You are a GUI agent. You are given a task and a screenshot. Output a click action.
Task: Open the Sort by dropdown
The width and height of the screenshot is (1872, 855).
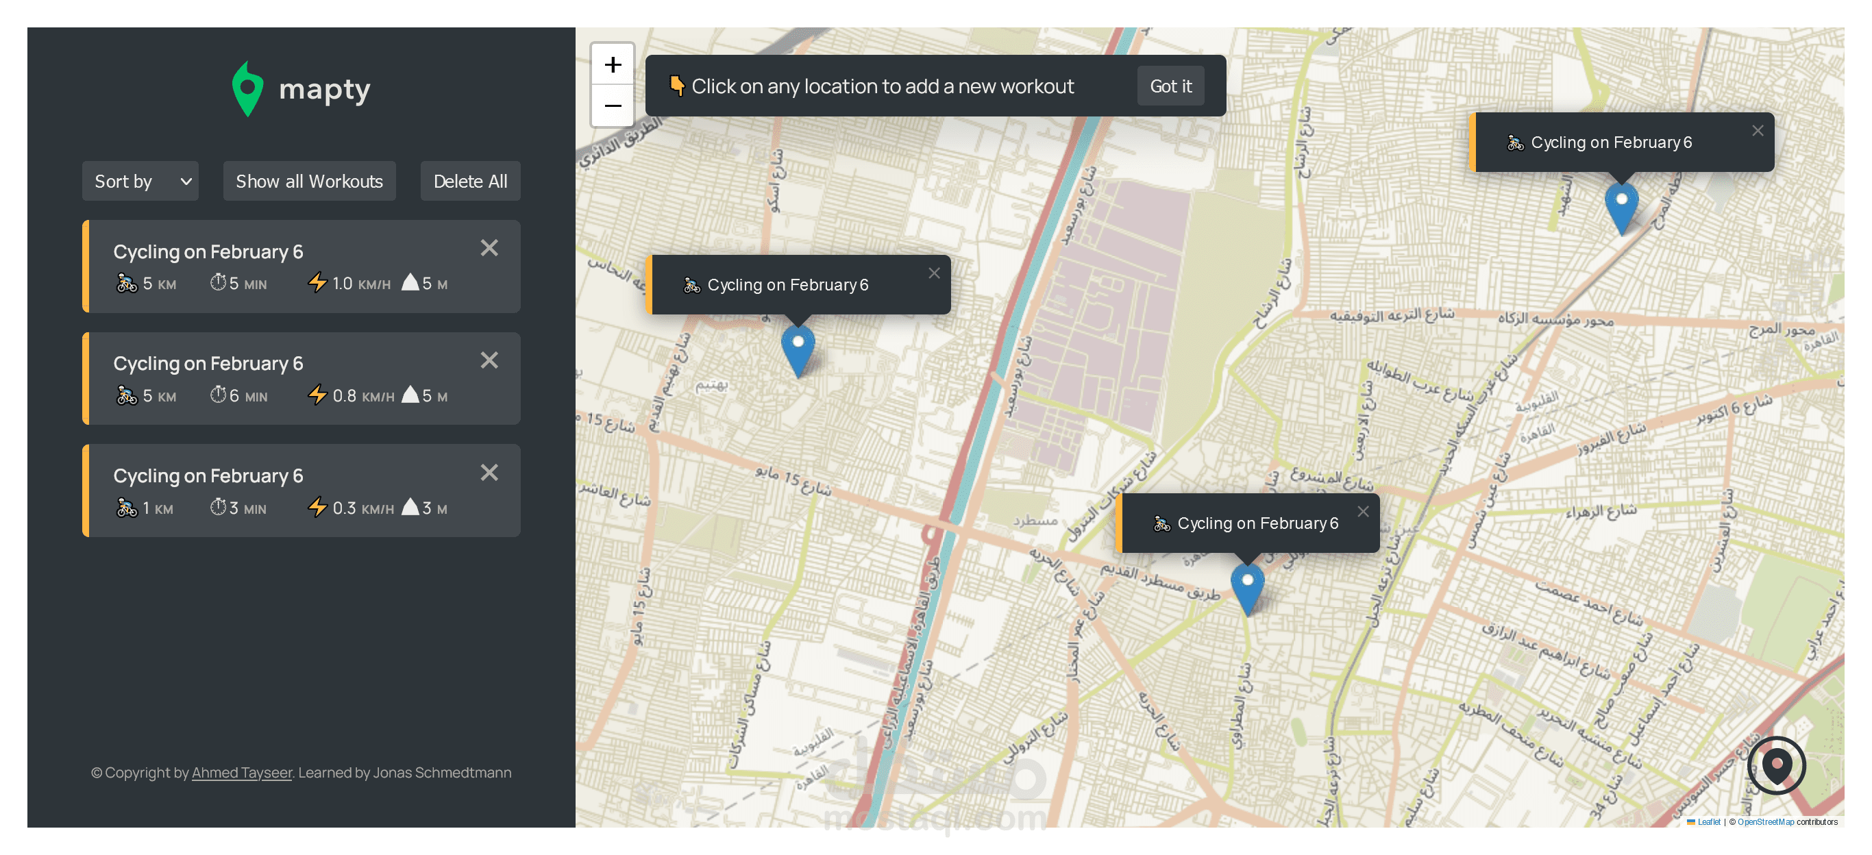pyautogui.click(x=140, y=182)
